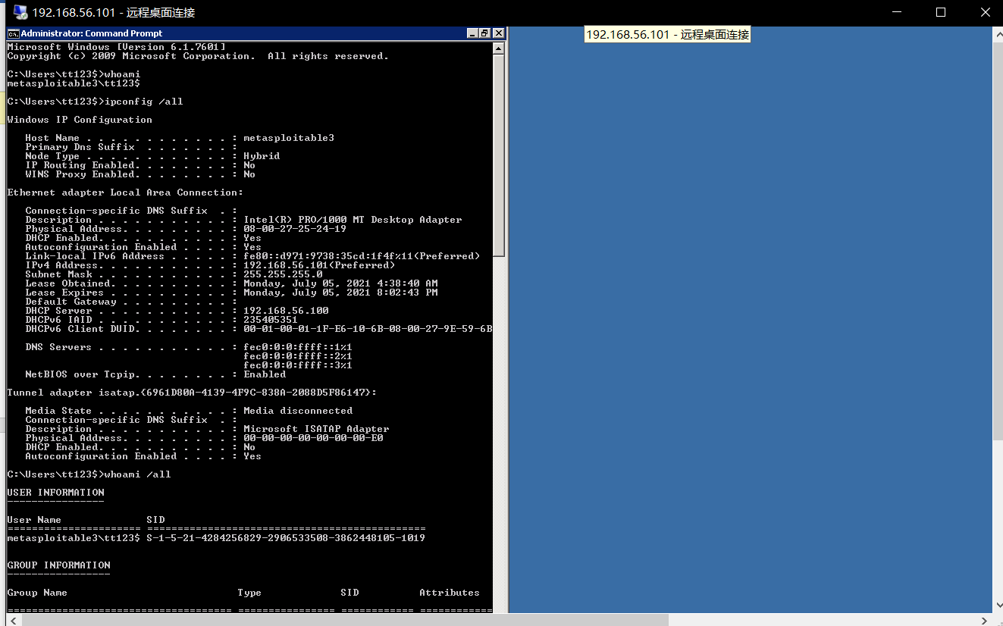The height and width of the screenshot is (626, 1003).
Task: Click the remote desktop vertical scrollbar up arrow
Action: click(x=997, y=33)
